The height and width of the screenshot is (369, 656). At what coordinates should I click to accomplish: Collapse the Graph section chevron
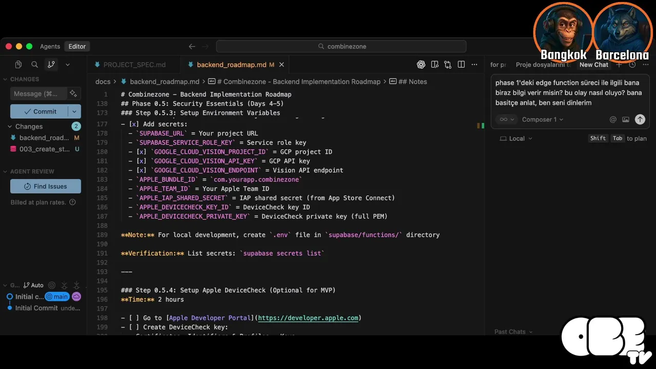[5, 285]
